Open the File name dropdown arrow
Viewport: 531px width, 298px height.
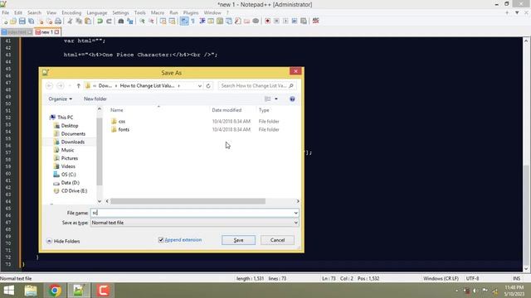coord(295,213)
